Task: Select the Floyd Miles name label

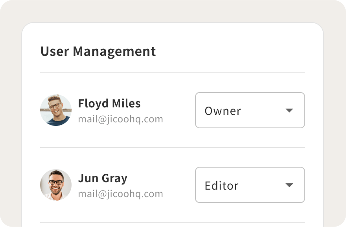Action: (109, 103)
